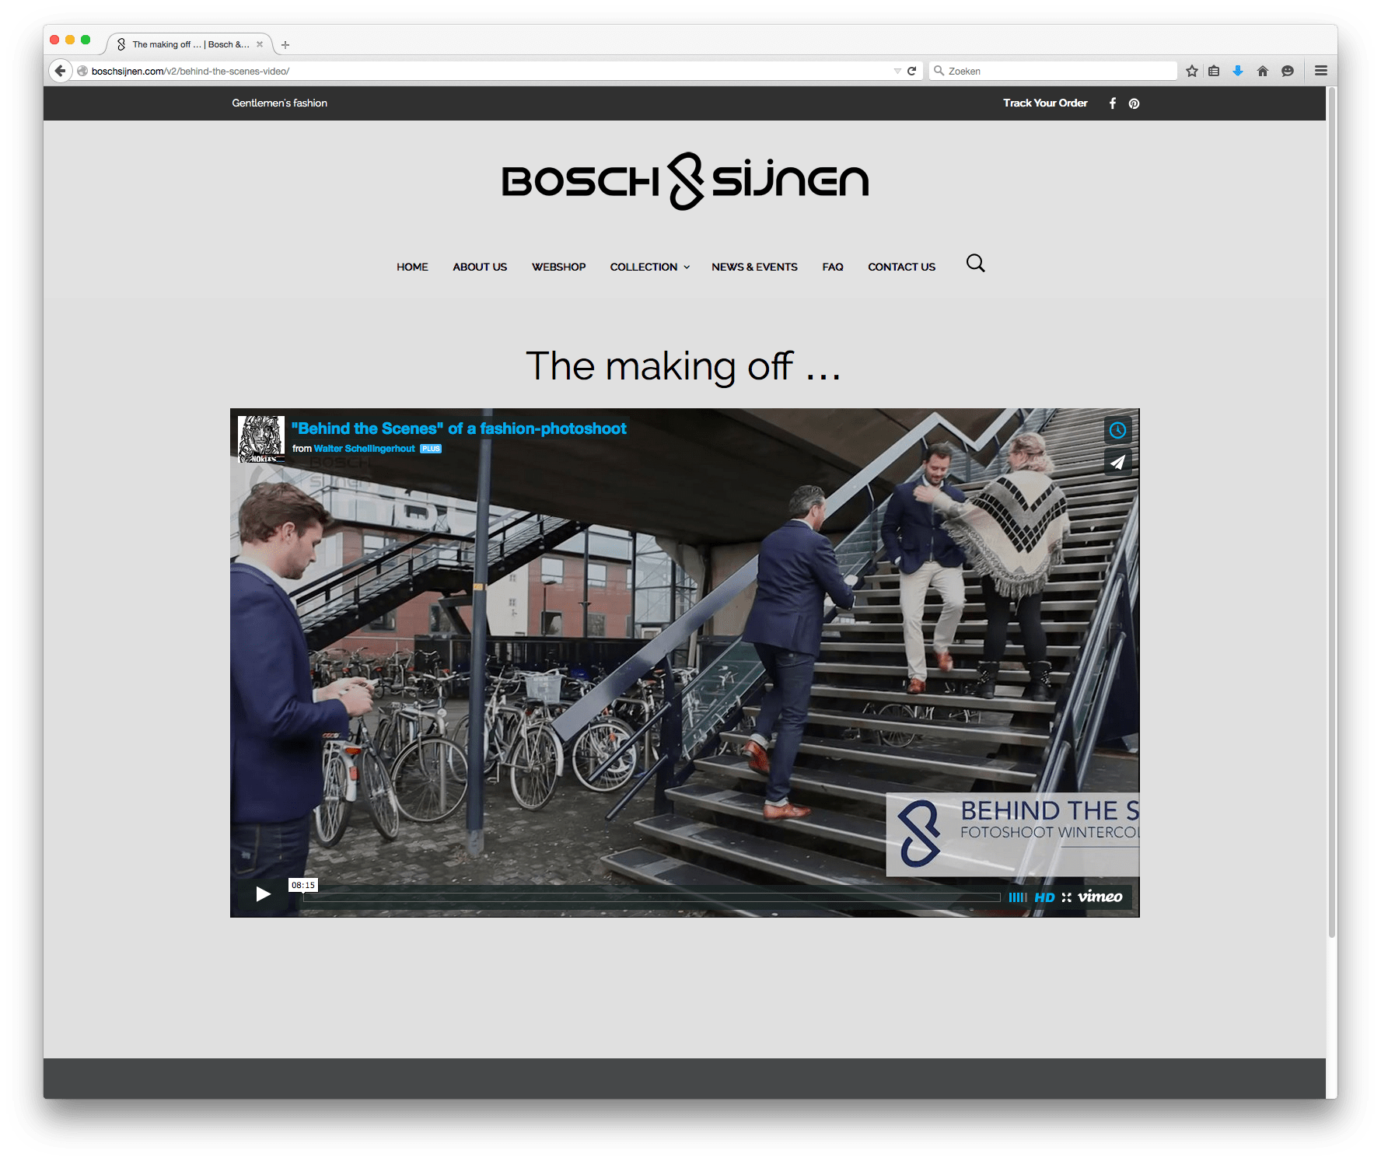
Task: Open the new tab plus button
Action: 285,45
